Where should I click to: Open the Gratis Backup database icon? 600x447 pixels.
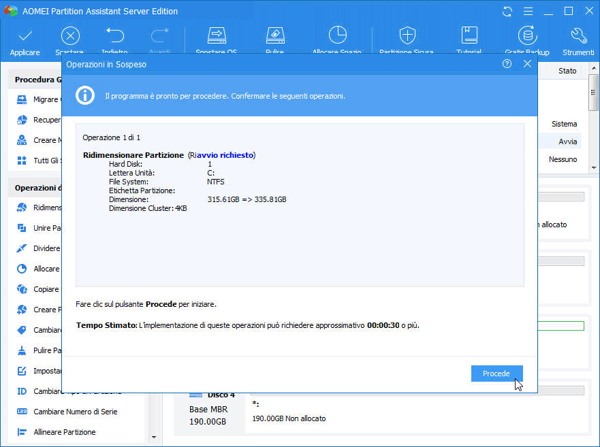coord(527,35)
